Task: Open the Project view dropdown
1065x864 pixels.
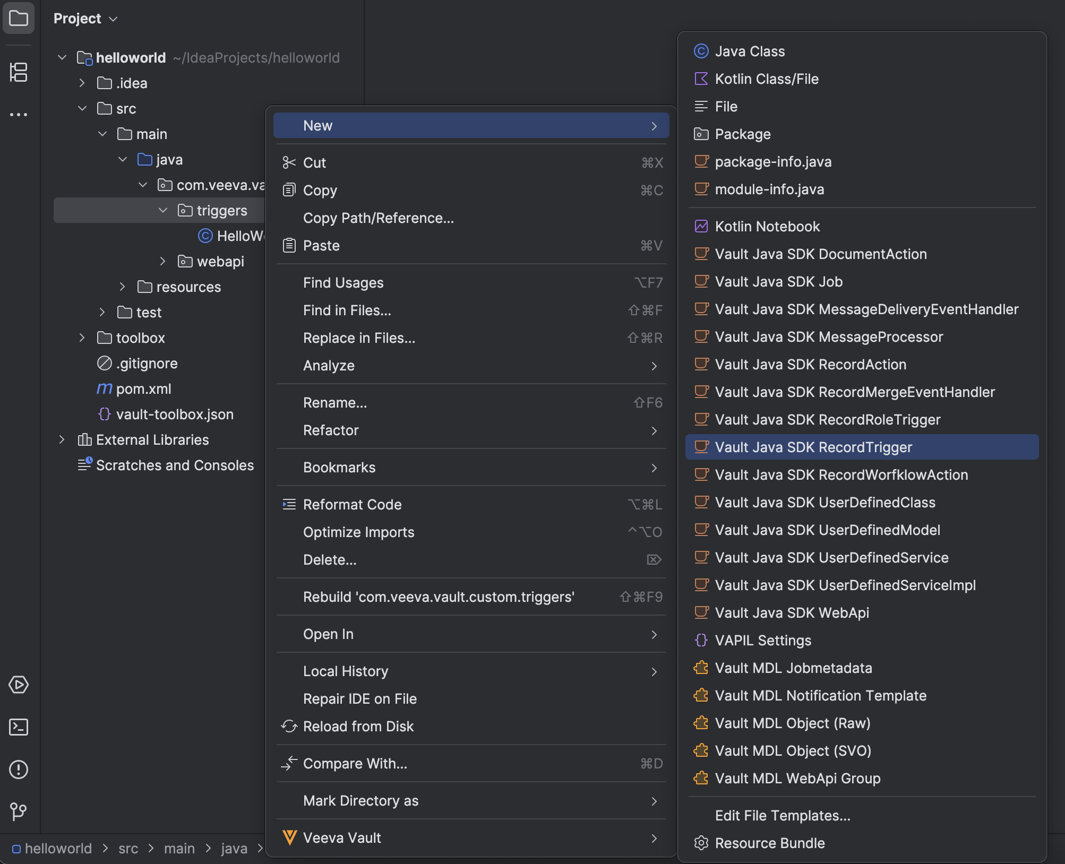Action: [x=85, y=19]
